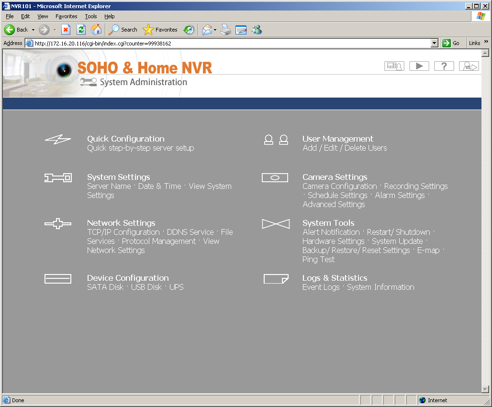Image resolution: width=492 pixels, height=407 pixels.
Task: Click the Network Settings connector icon
Action: point(58,223)
